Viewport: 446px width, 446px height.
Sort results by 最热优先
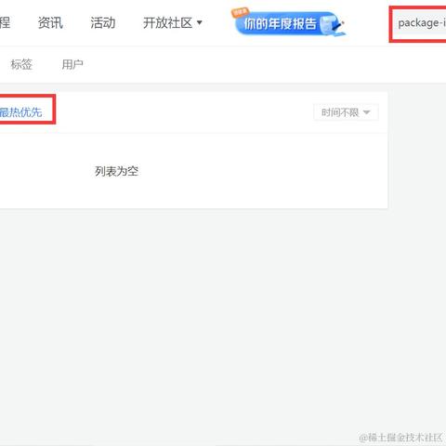pyautogui.click(x=20, y=112)
